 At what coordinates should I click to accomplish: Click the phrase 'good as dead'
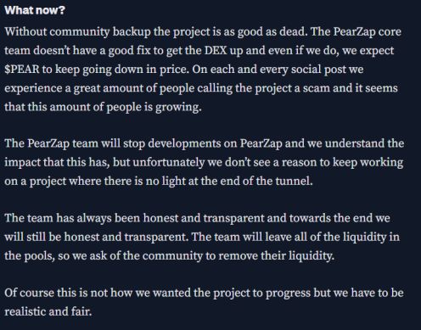272,31
